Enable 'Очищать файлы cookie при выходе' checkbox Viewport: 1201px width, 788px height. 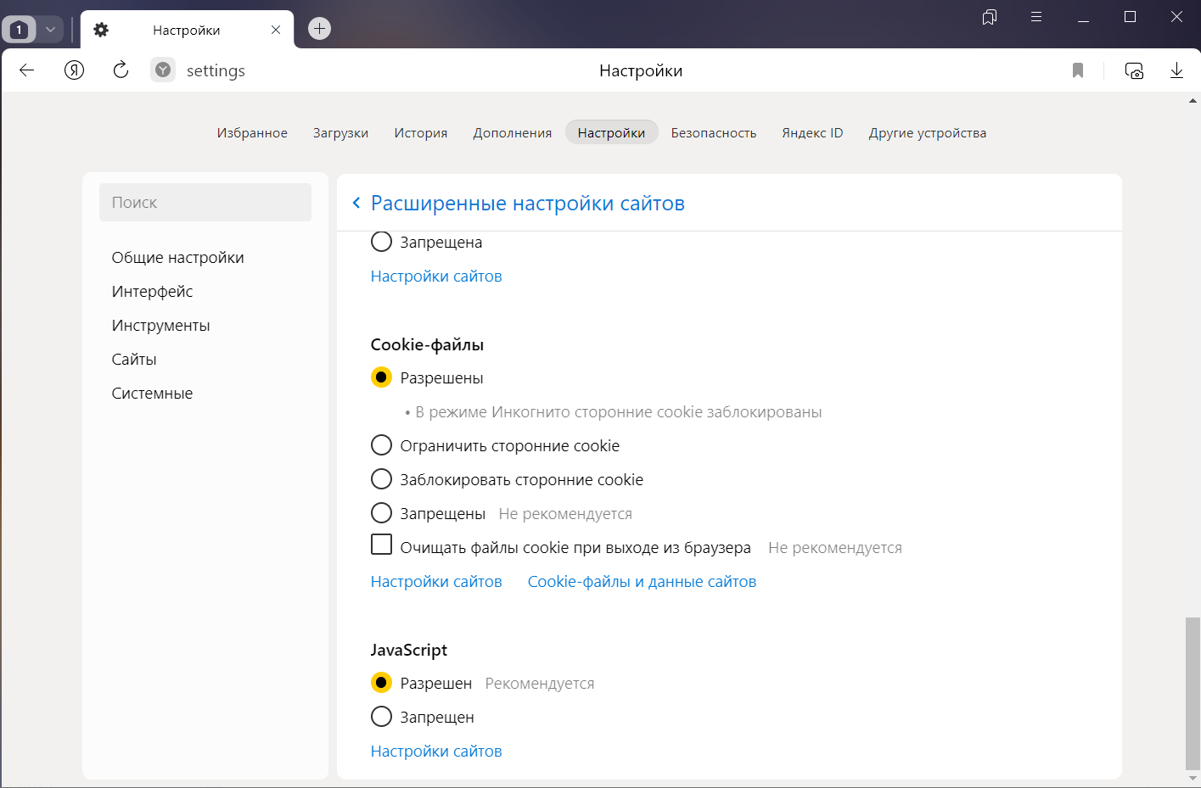coord(381,545)
